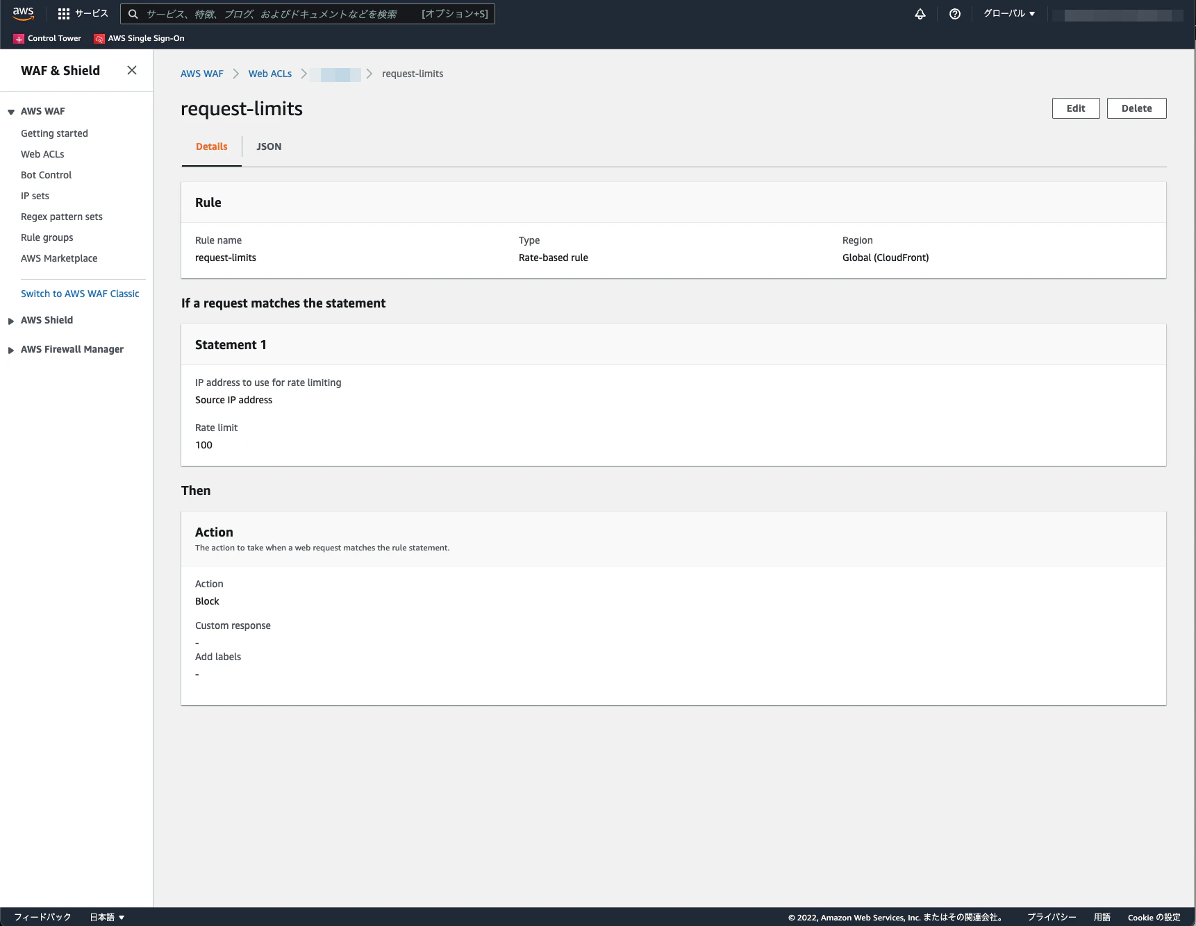Click the Control Tower shortcut icon
The height and width of the screenshot is (926, 1196).
[x=19, y=39]
